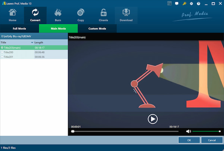Image resolution: width=224 pixels, height=151 pixels.
Task: Play the preview video
Action: pos(153,119)
